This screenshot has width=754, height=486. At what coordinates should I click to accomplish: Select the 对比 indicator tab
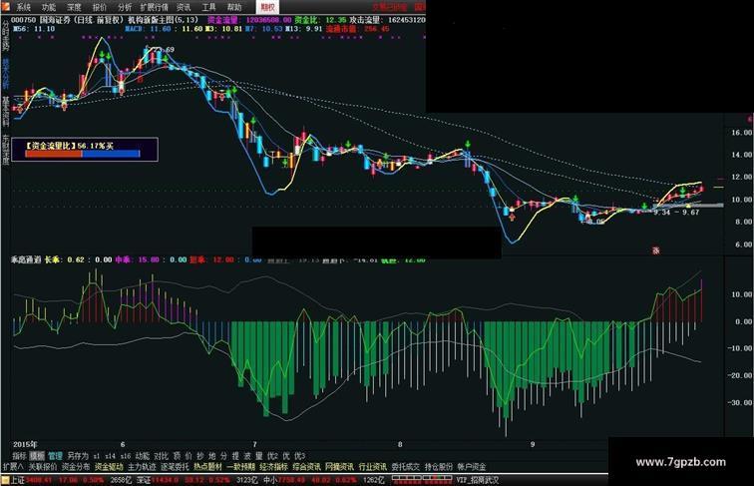[162, 455]
